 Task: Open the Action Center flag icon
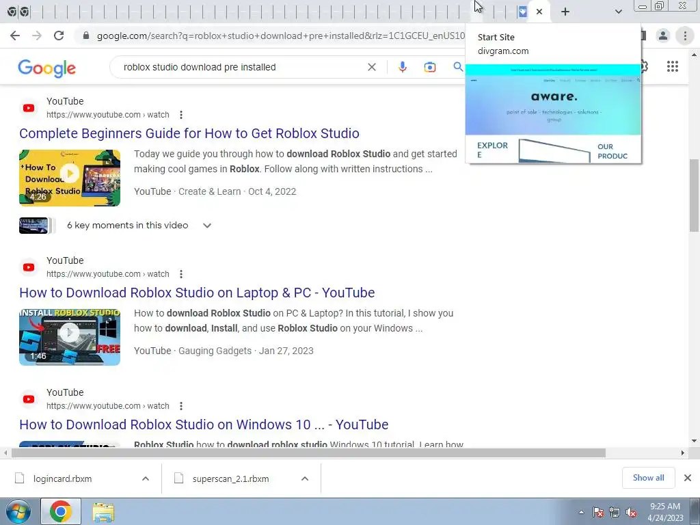coord(597,512)
